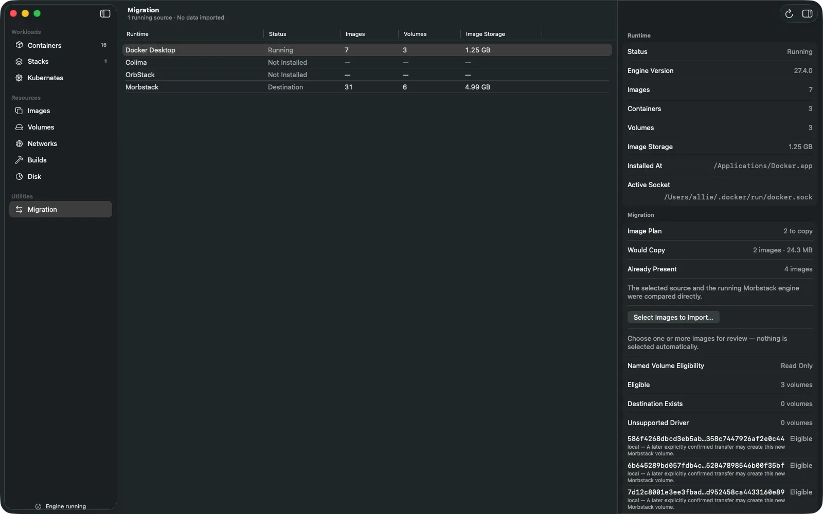Image resolution: width=823 pixels, height=514 pixels.
Task: Select volume entry starting 6b645289bd05
Action: [x=720, y=472]
